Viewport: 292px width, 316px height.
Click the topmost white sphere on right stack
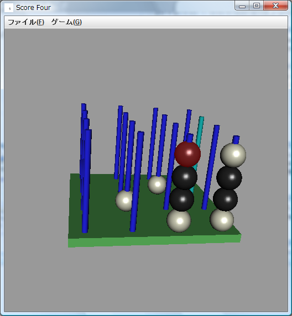tap(233, 155)
